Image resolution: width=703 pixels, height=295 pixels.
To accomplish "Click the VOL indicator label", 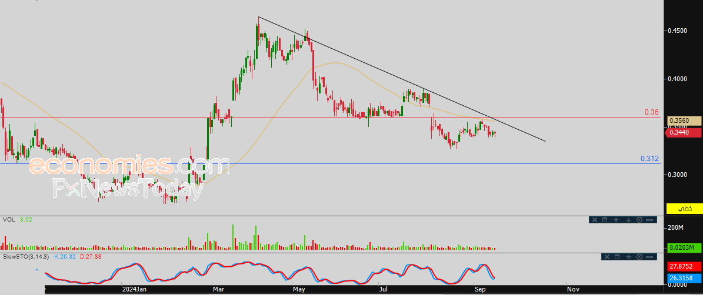I will pyautogui.click(x=10, y=219).
